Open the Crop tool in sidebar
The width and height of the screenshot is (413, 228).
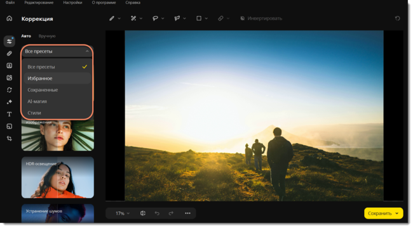10,139
